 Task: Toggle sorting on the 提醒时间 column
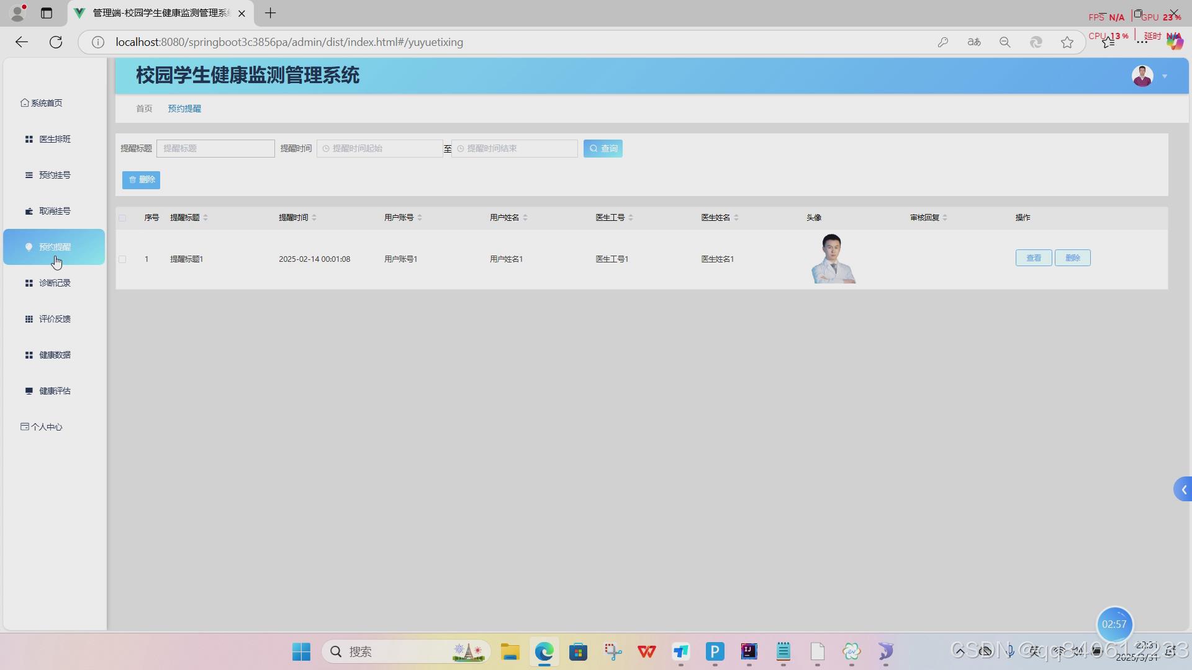[314, 217]
